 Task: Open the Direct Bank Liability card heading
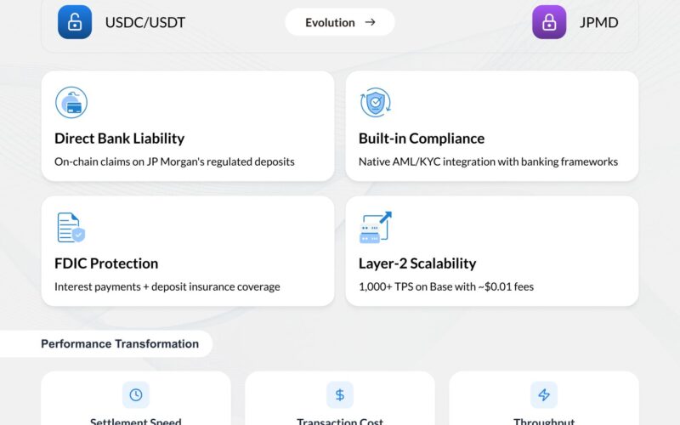coord(120,139)
